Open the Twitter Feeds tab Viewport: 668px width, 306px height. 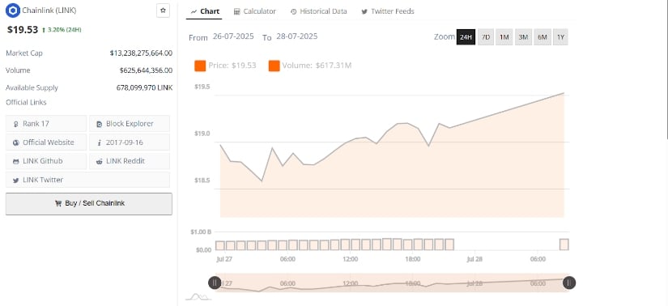click(388, 11)
